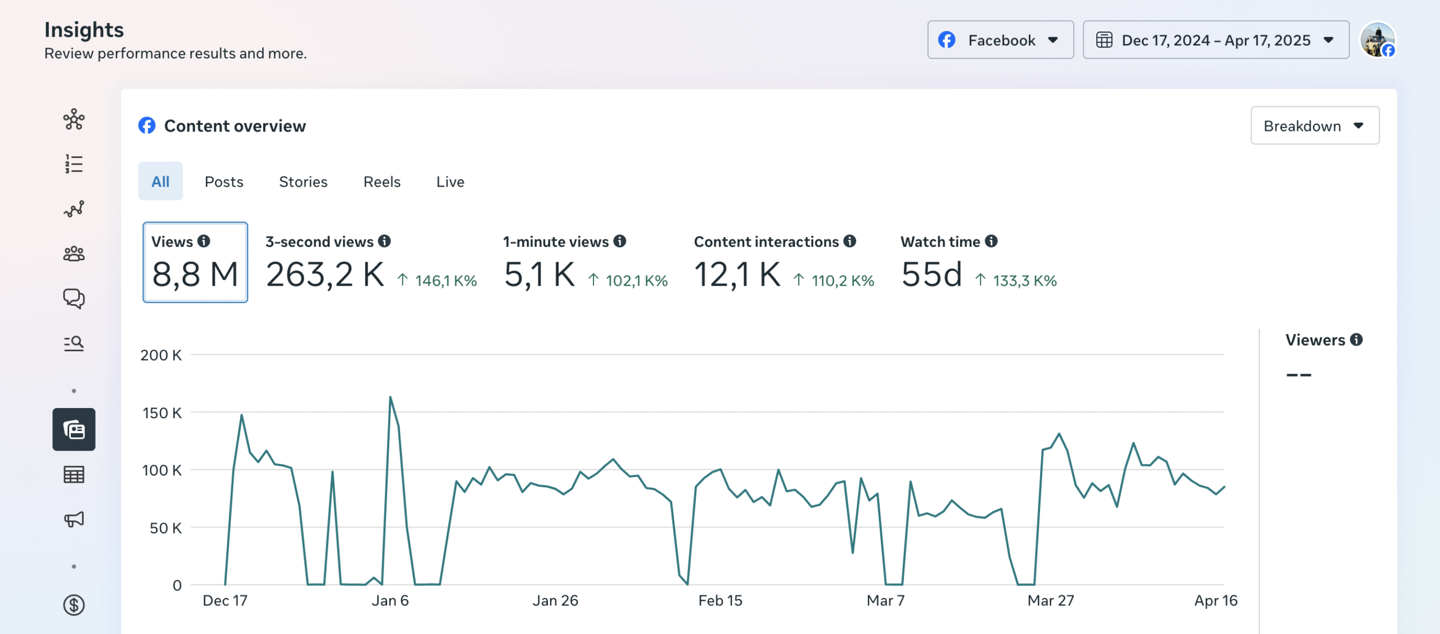The image size is (1440, 634).
Task: Switch to the Posts tab
Action: [x=224, y=182]
